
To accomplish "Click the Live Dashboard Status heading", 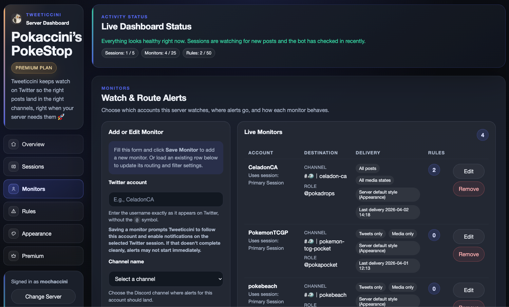I will click(146, 26).
